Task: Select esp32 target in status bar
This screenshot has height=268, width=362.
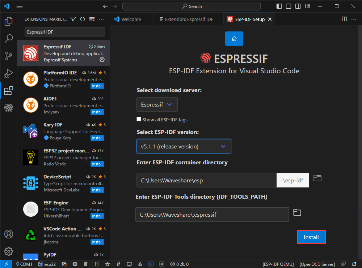Action: [x=47, y=264]
